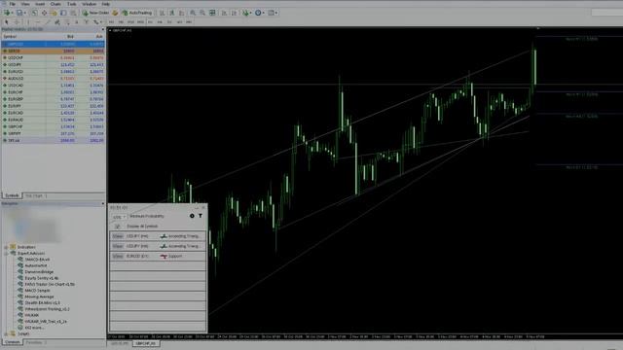The height and width of the screenshot is (350, 623).
Task: Close the Market Watch panel
Action: click(x=103, y=29)
